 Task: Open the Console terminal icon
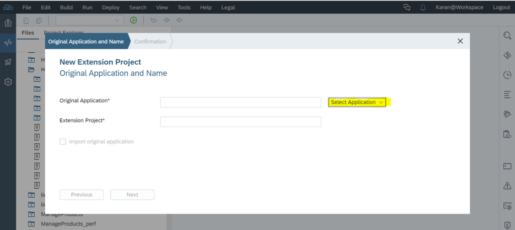click(507, 166)
